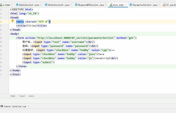Click the JavaScript label text in code
Screen dimensions: 176x113
click(103, 58)
